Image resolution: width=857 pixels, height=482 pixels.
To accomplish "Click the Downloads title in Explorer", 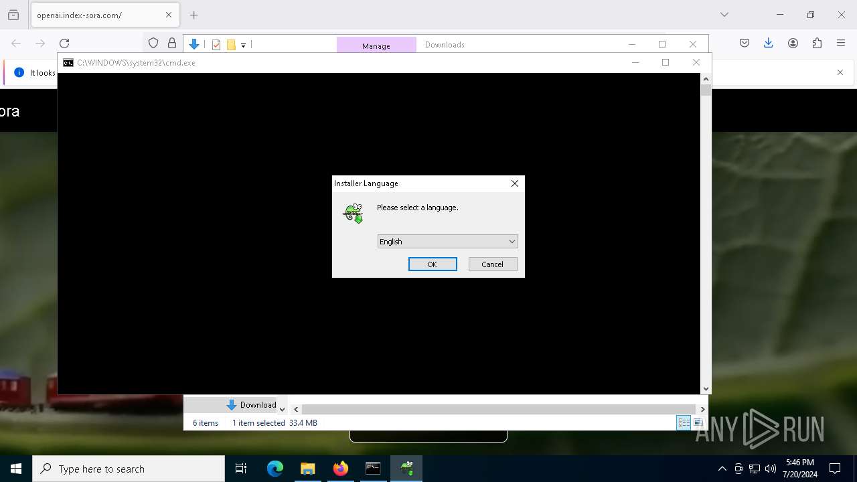I will (445, 45).
